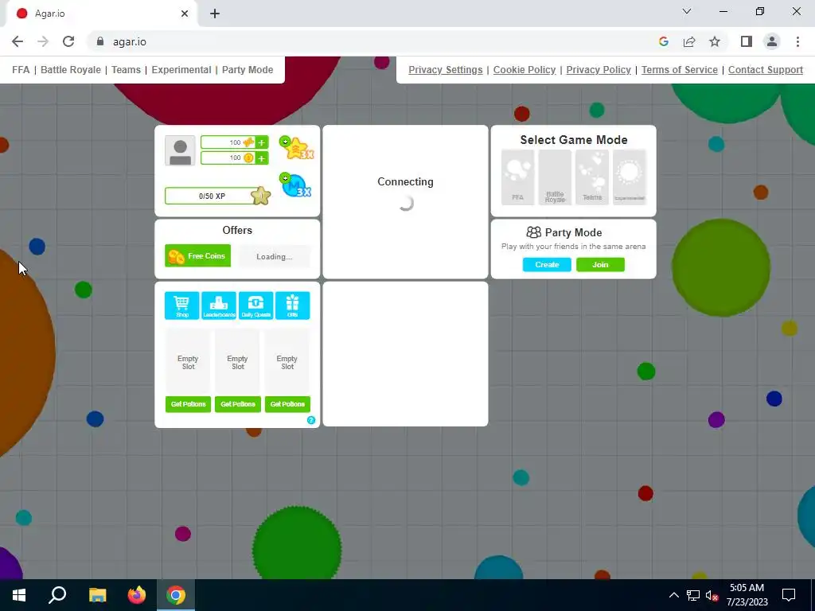
Task: Open the Daily Quests icon
Action: coord(255,305)
